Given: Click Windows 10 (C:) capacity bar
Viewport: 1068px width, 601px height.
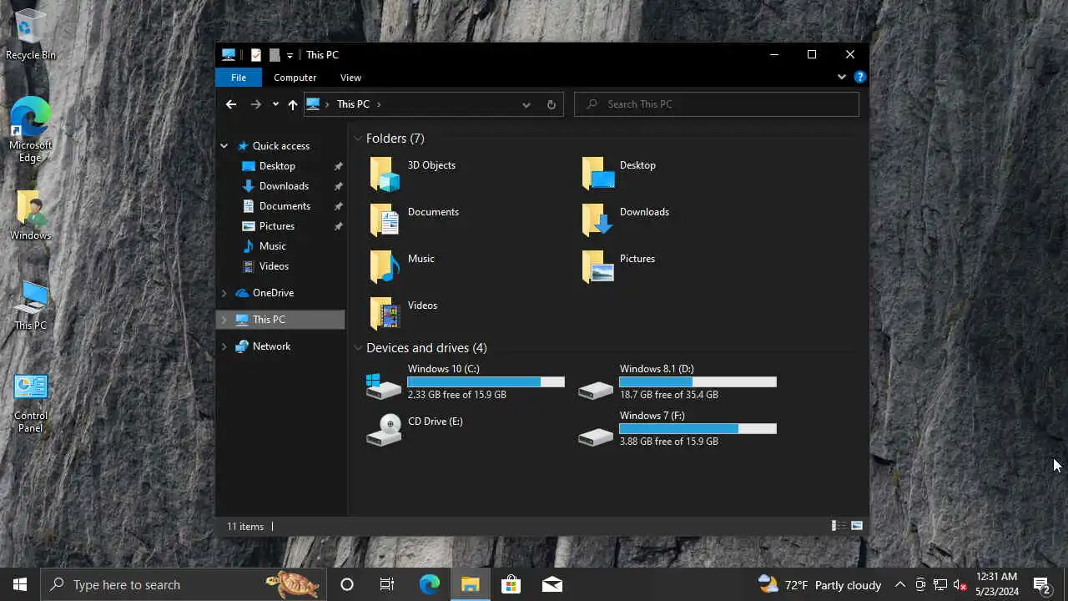Looking at the screenshot, I should [x=486, y=381].
